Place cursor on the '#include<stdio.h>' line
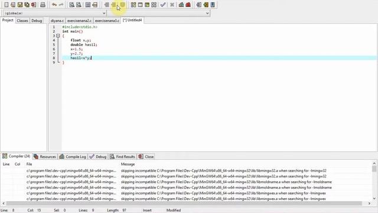Screen dimensions: 378x213 (80, 27)
